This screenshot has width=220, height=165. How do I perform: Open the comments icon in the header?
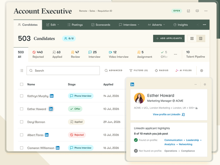(x=197, y=11)
